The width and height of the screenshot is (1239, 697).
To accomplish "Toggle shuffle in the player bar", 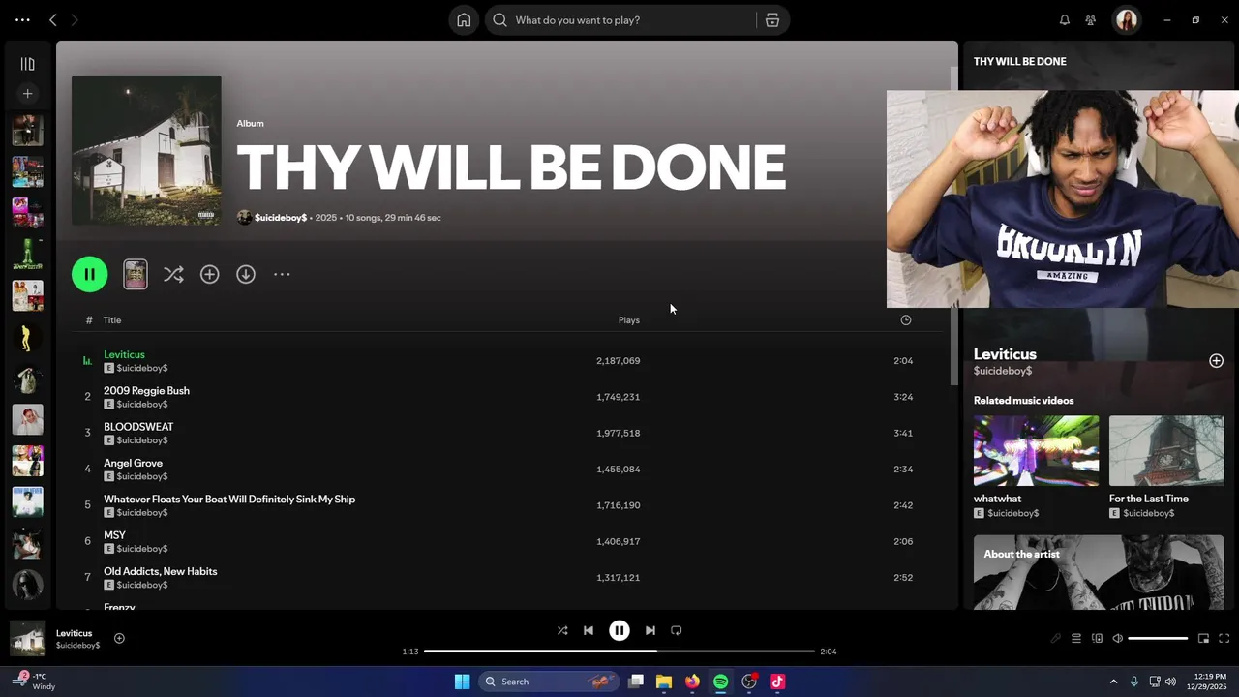I will point(562,630).
